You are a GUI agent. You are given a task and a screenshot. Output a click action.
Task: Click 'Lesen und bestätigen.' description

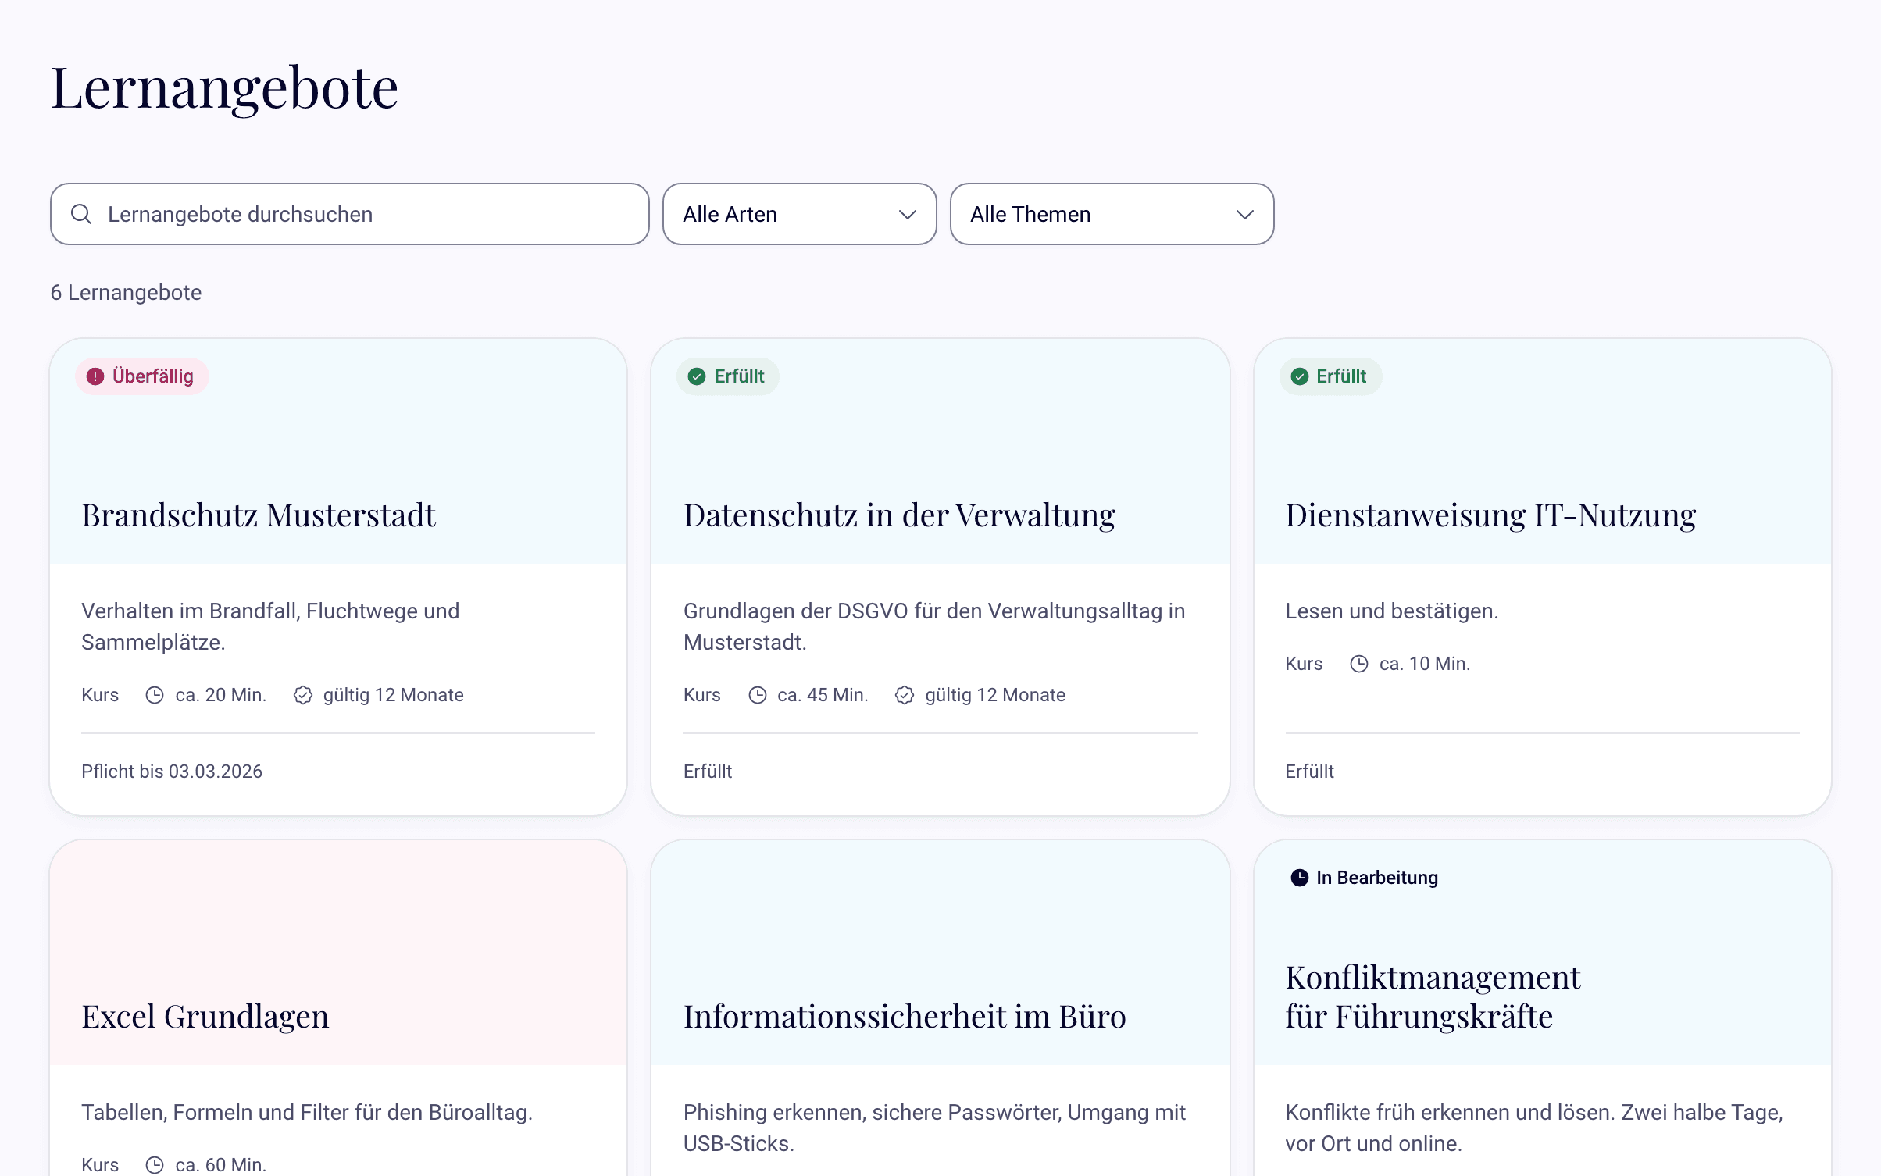click(x=1392, y=611)
